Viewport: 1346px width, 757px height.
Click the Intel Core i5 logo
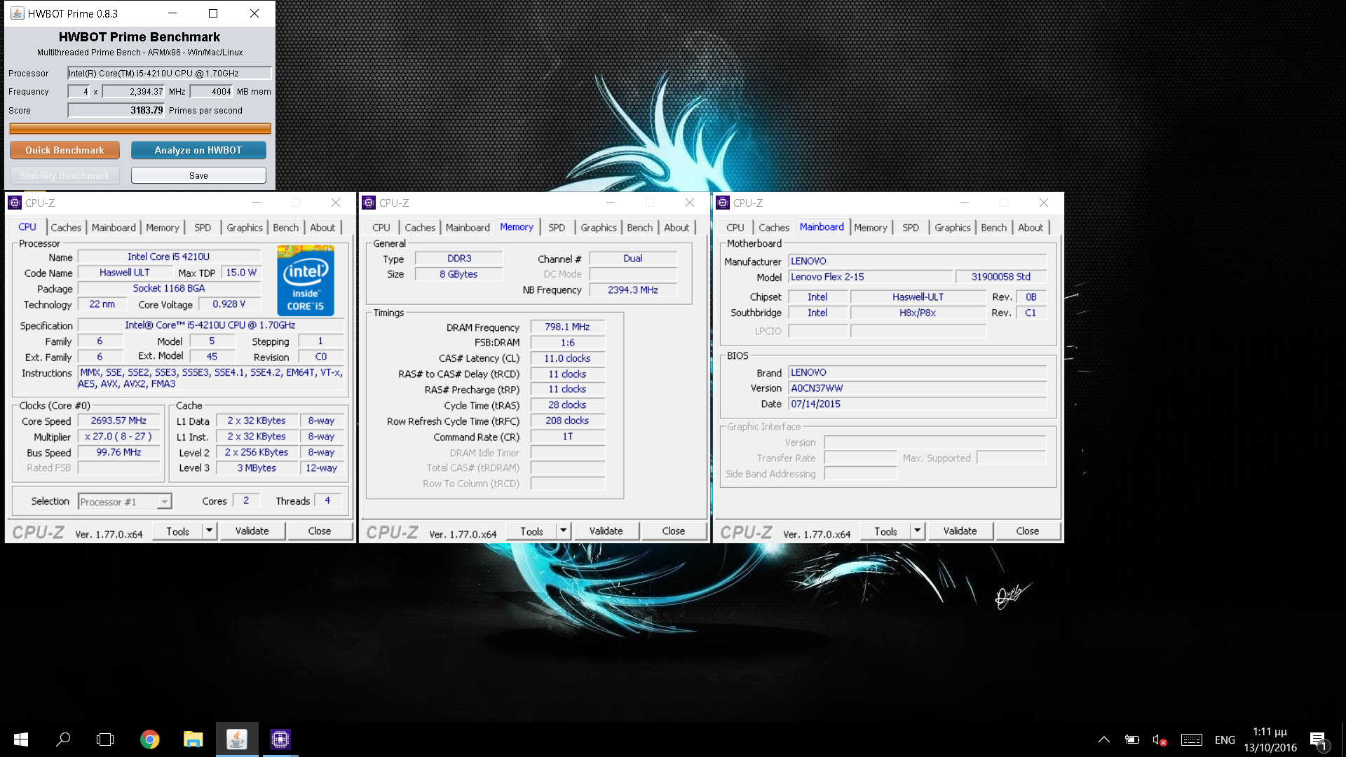pyautogui.click(x=306, y=280)
